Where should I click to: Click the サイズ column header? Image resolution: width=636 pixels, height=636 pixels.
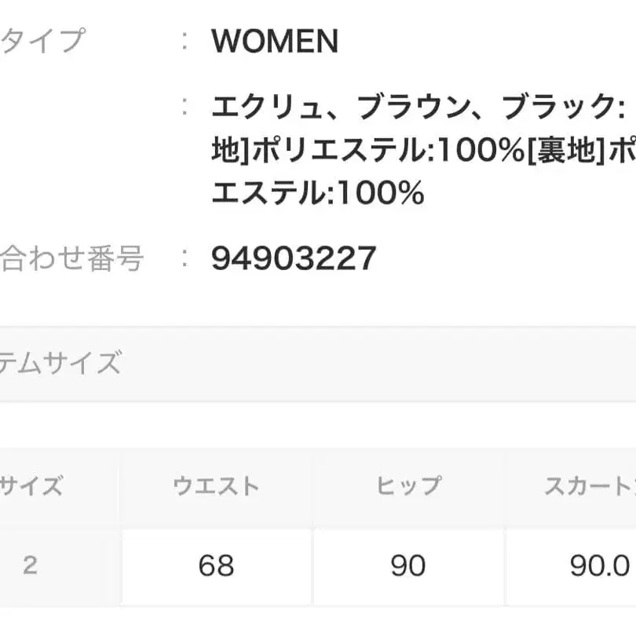click(31, 486)
